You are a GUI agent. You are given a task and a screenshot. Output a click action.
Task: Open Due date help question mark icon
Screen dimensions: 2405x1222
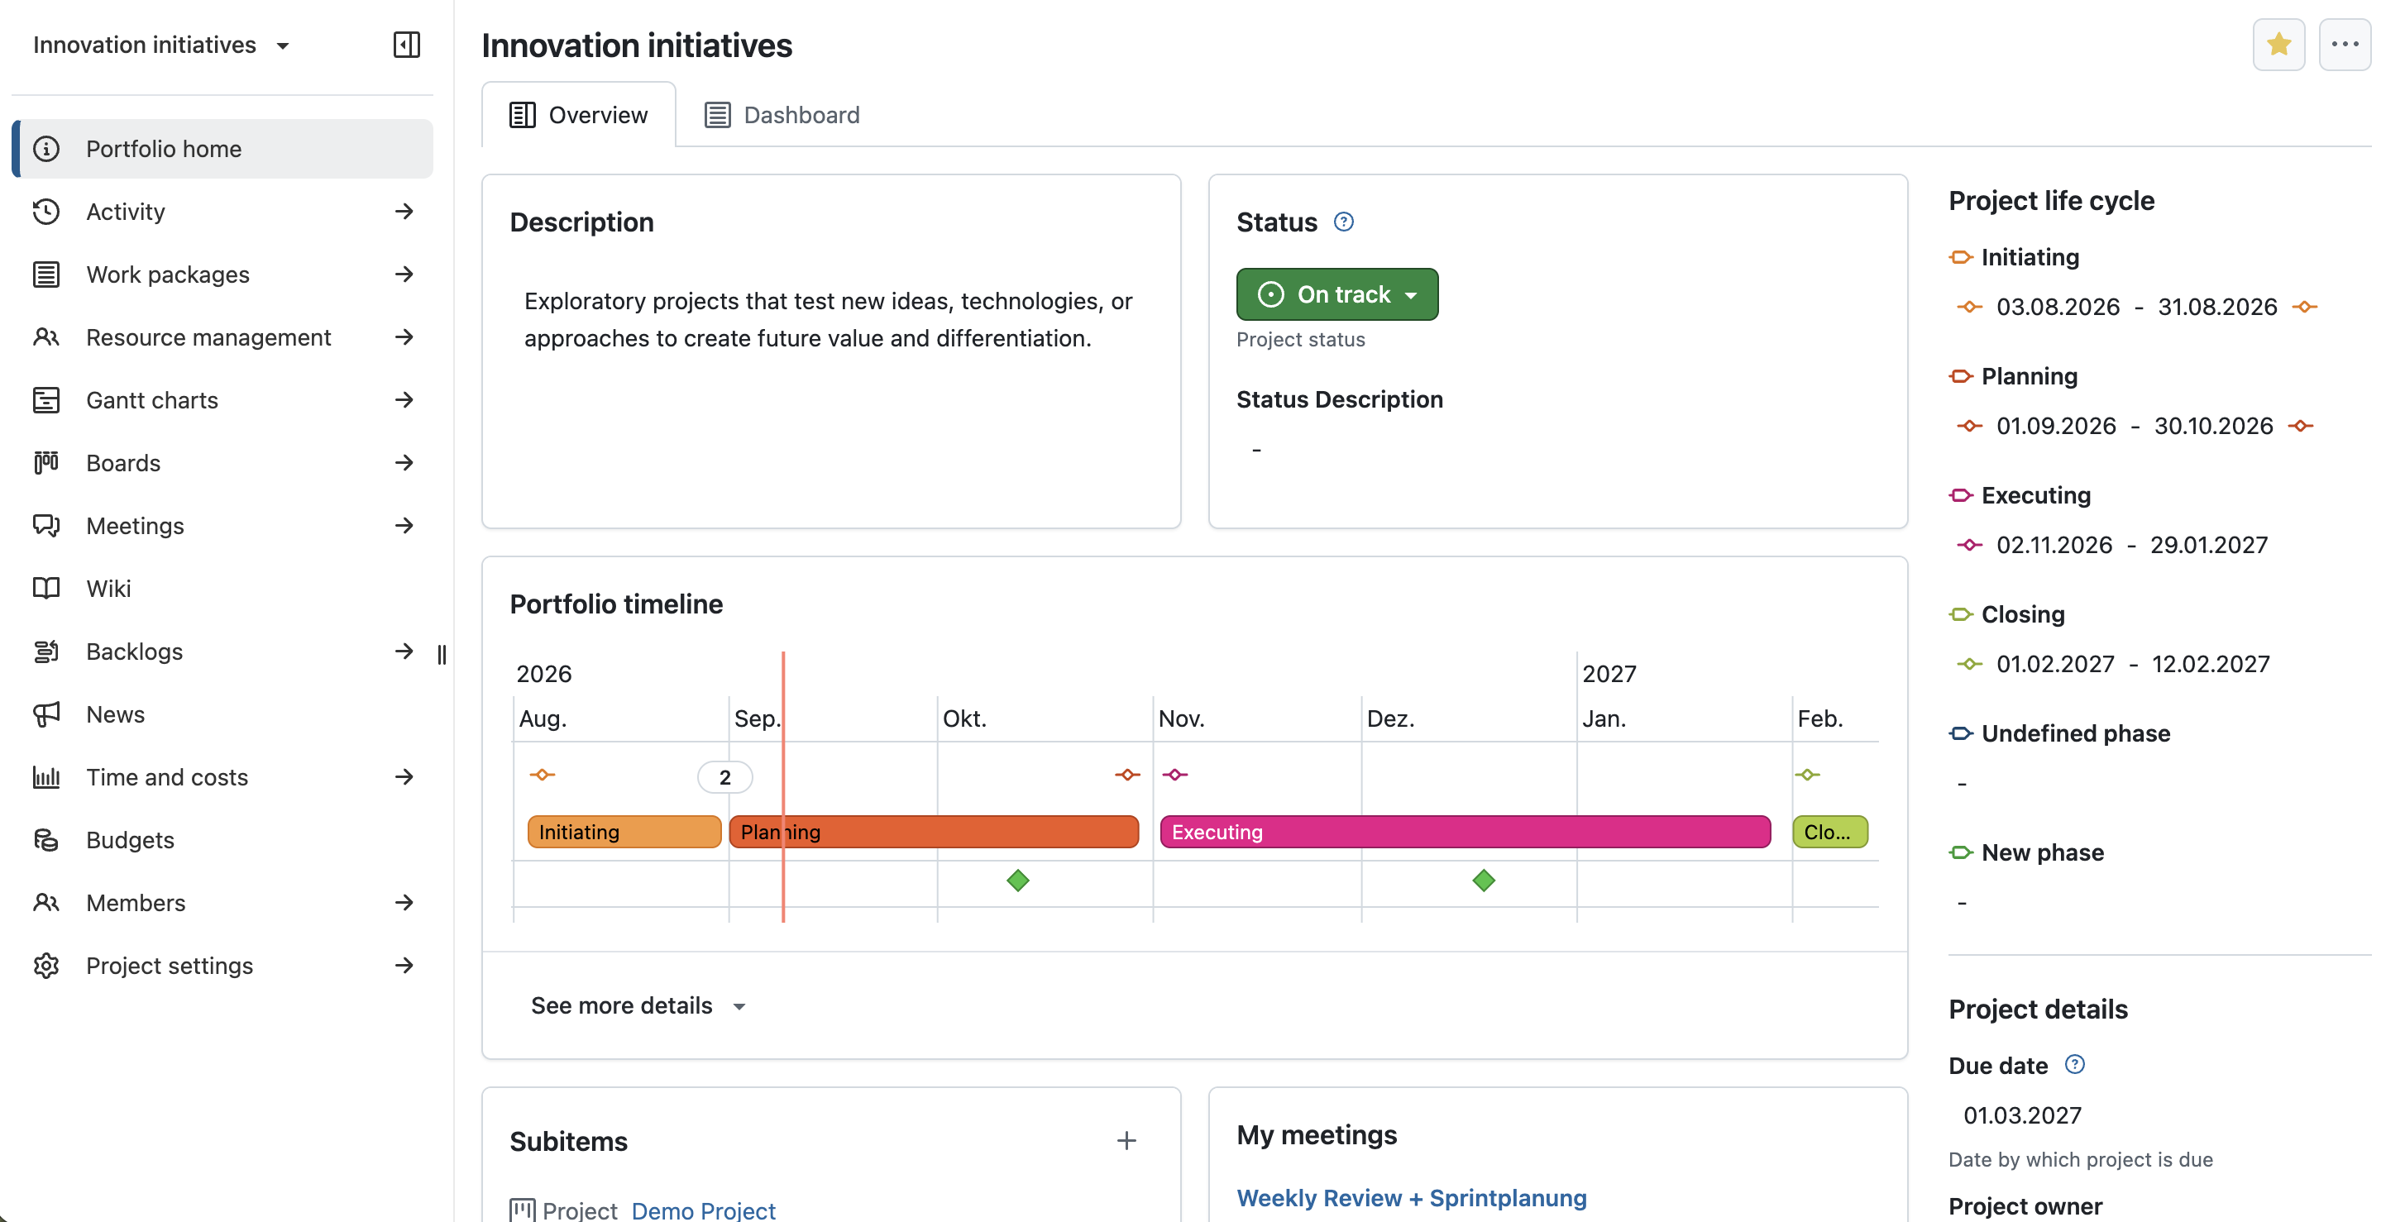2073,1064
